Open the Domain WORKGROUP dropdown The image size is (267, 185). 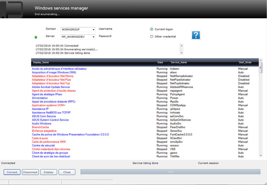click(78, 29)
